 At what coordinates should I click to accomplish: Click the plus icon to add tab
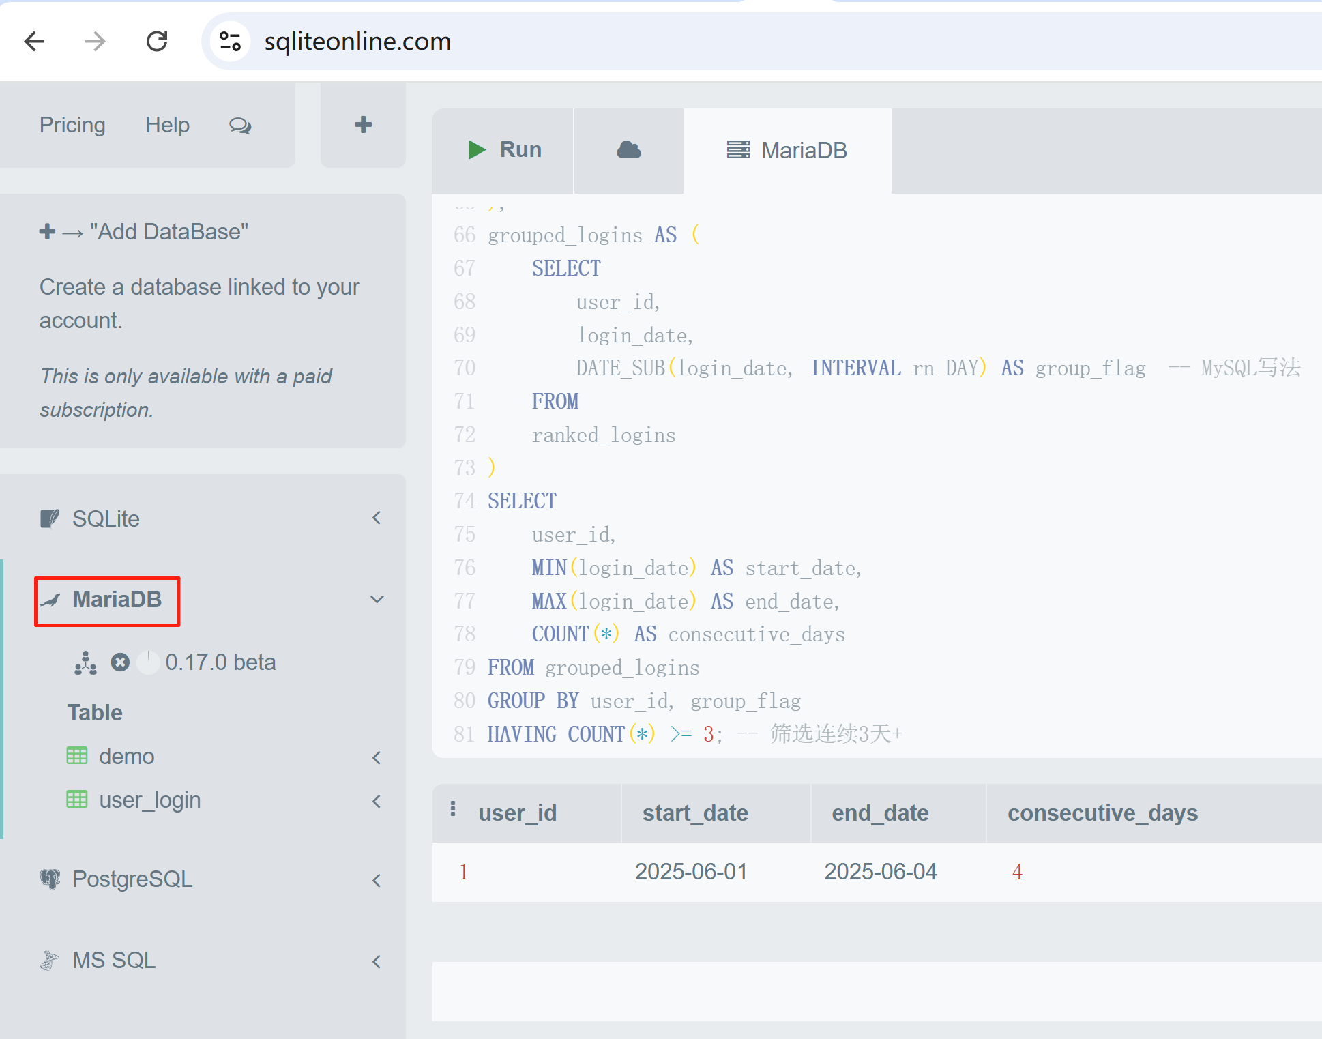tap(363, 125)
